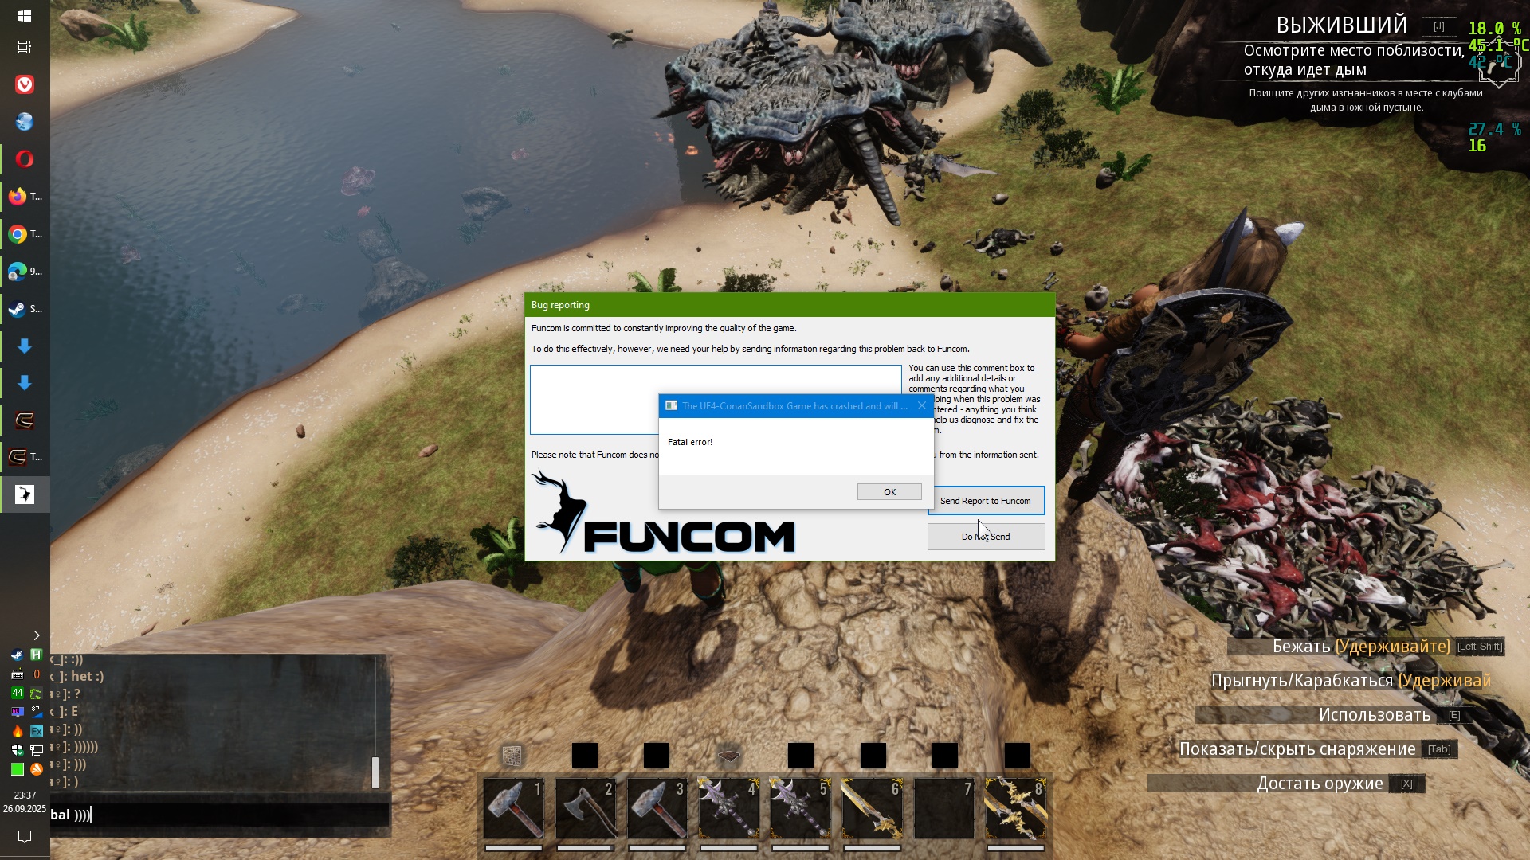Choose the Do Not Send button
Screen dimensions: 1530x860
click(x=986, y=537)
